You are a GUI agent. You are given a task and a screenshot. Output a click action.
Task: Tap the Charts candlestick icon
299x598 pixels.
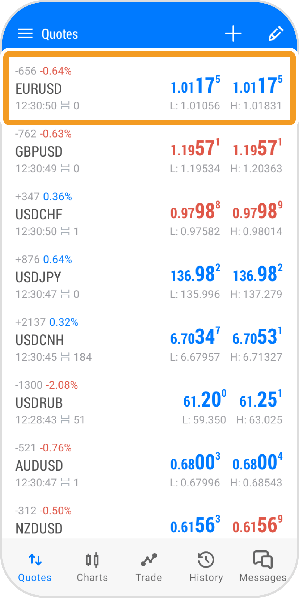[92, 560]
